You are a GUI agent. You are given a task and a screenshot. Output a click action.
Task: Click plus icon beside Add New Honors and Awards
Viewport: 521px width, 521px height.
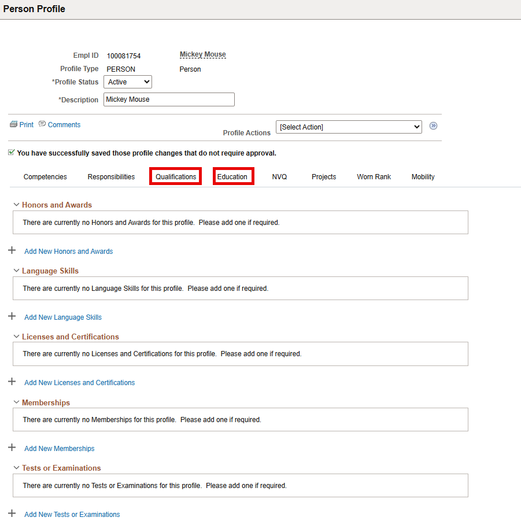tap(12, 250)
